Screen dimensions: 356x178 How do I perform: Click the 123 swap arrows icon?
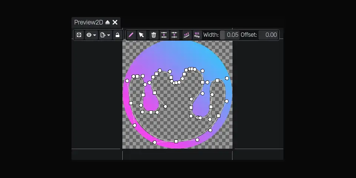click(x=197, y=35)
